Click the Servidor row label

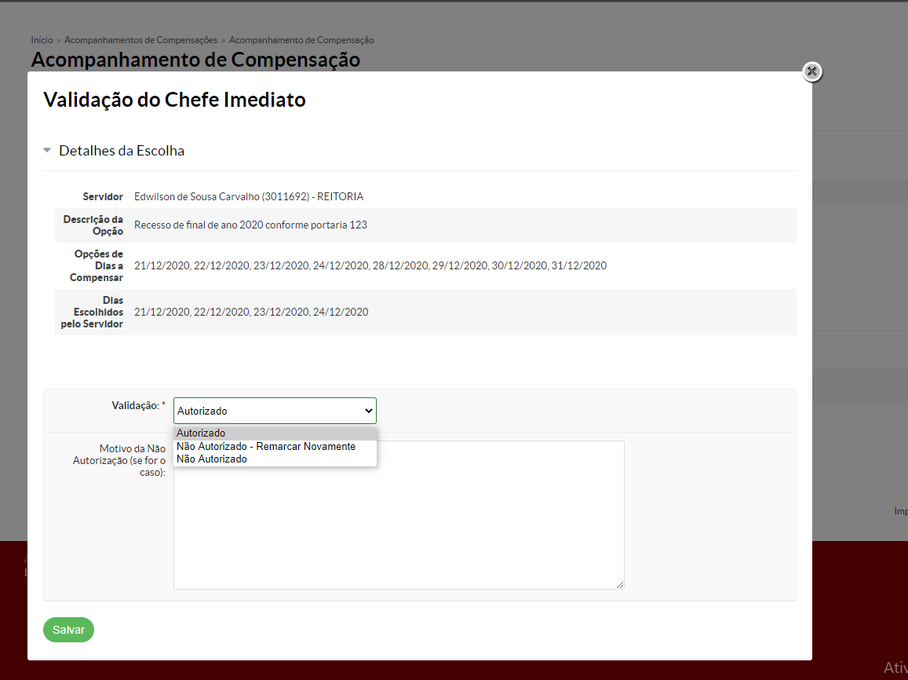103,197
